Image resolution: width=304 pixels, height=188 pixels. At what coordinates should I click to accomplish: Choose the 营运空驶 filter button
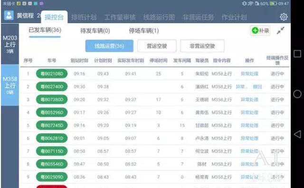tap(157, 46)
